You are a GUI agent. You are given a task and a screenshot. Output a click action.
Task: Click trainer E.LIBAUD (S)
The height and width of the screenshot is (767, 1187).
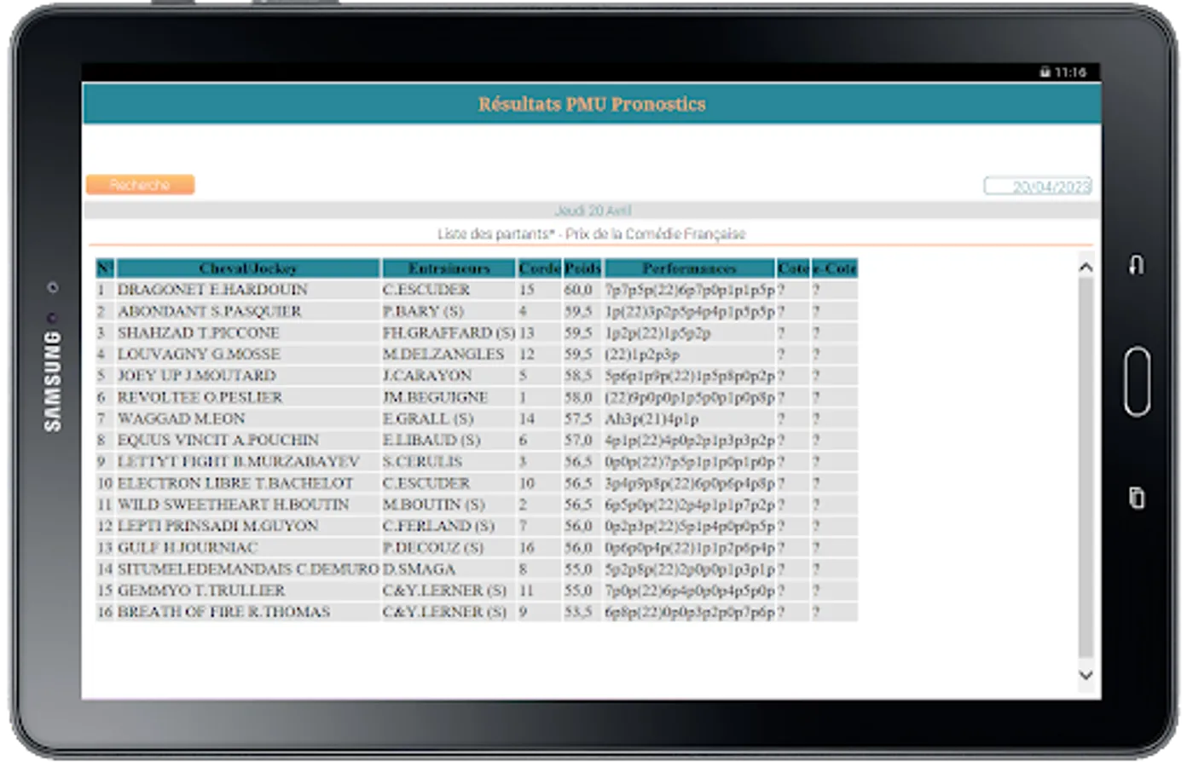pyautogui.click(x=431, y=440)
